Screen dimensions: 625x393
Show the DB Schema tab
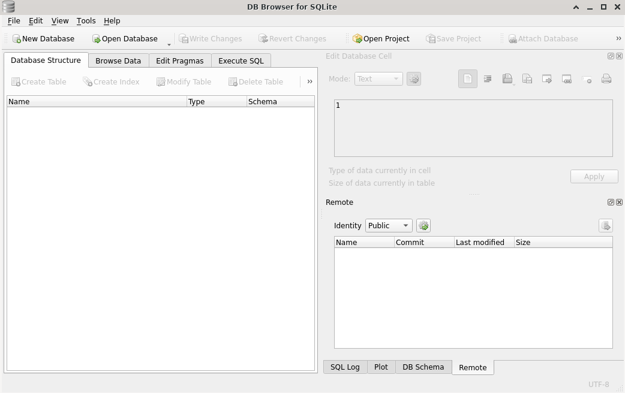coord(423,367)
